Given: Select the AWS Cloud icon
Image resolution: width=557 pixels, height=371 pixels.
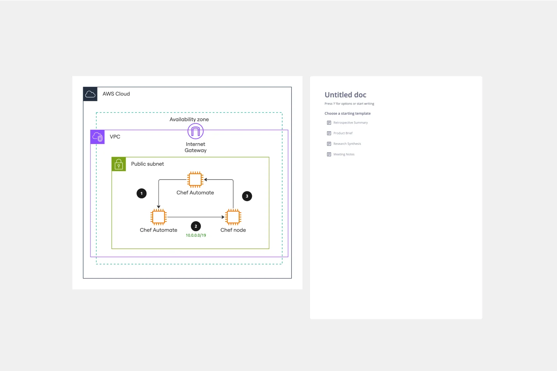Looking at the screenshot, I should point(90,94).
